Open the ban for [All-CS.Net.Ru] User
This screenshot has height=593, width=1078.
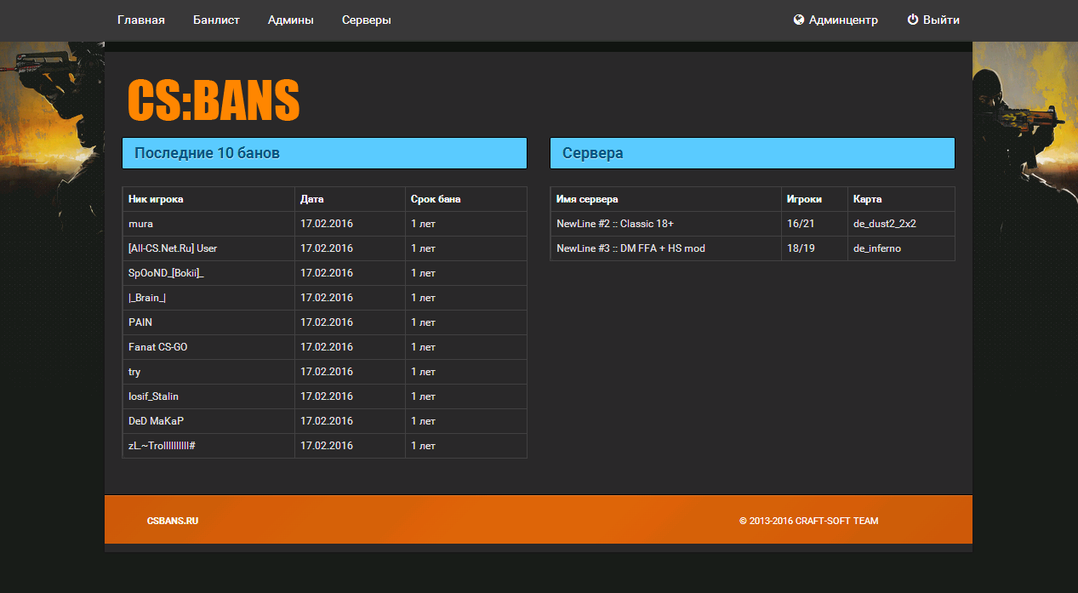[x=324, y=248]
